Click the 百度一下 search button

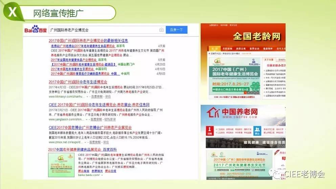tap(177, 30)
